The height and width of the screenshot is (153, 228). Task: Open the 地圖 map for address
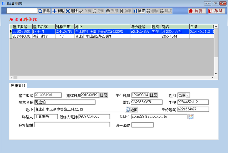[132, 110]
